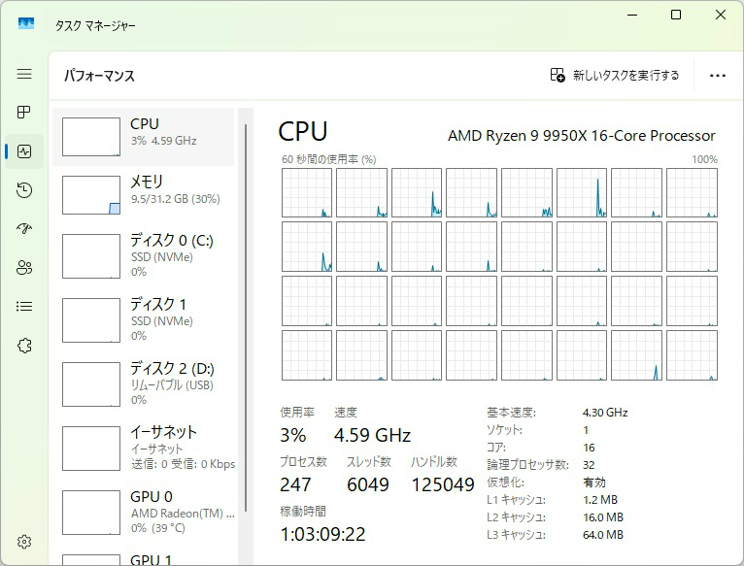
Task: Open the App history page
Action: click(x=24, y=190)
